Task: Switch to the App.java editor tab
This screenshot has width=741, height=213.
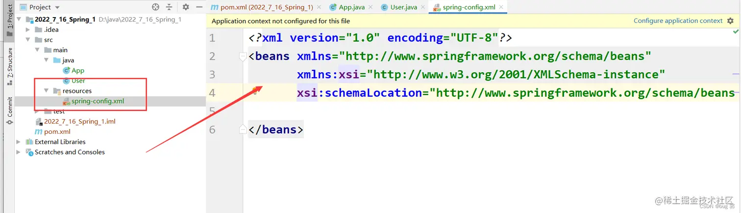Action: tap(351, 7)
